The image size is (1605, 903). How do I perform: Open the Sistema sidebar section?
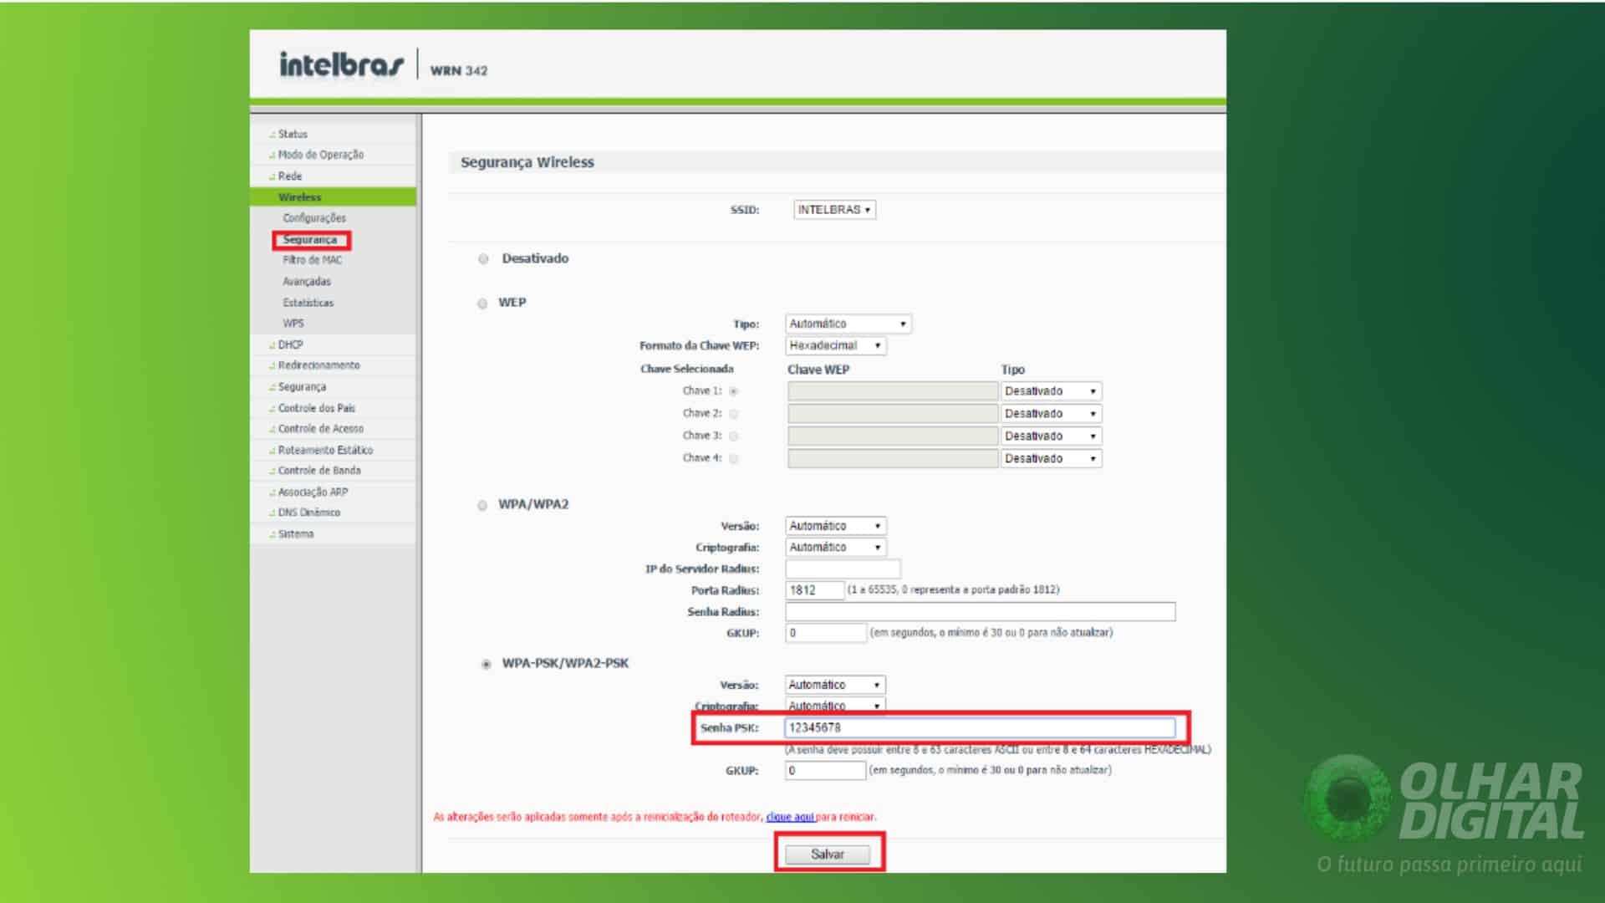(296, 534)
